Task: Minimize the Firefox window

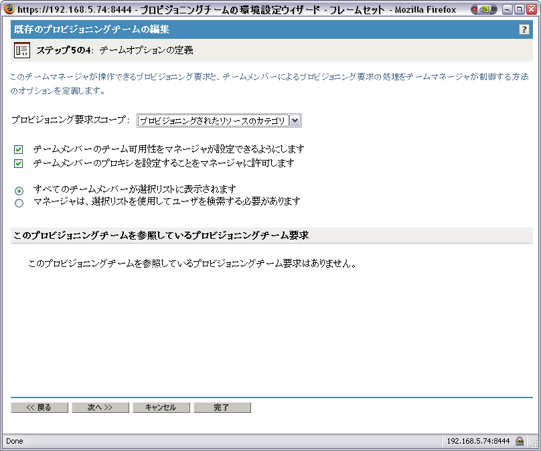Action: pos(507,9)
